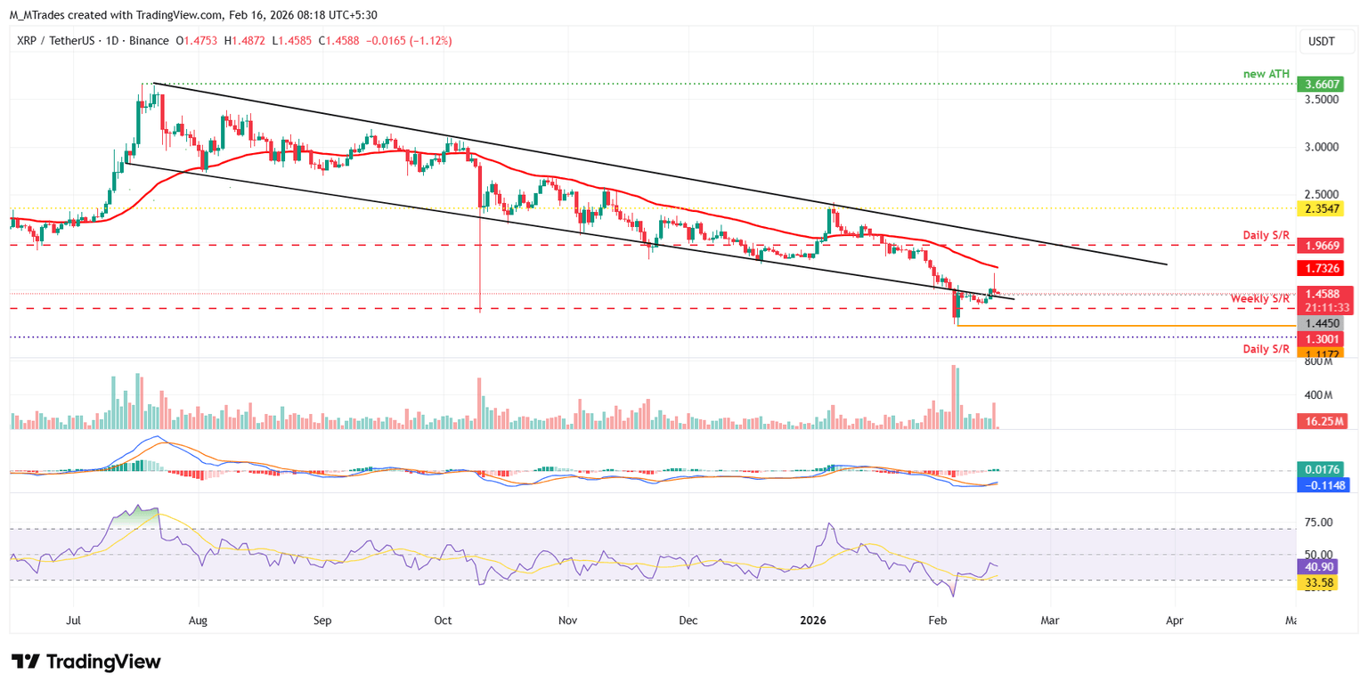The width and height of the screenshot is (1368, 690).
Task: Click the blue MACD value −0.1148
Action: point(1323,485)
